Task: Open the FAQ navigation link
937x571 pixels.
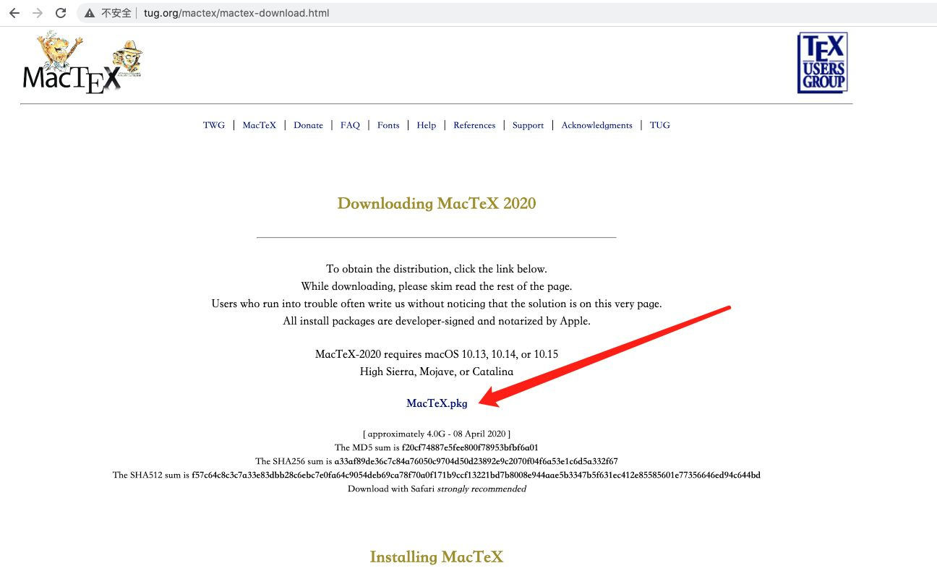Action: pyautogui.click(x=350, y=125)
